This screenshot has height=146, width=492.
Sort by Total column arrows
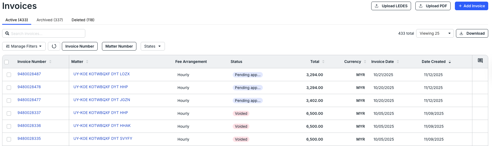click(323, 62)
